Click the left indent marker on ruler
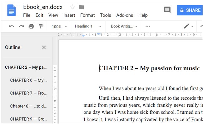Image resolution: width=203 pixels, height=124 pixels. [x=83, y=35]
